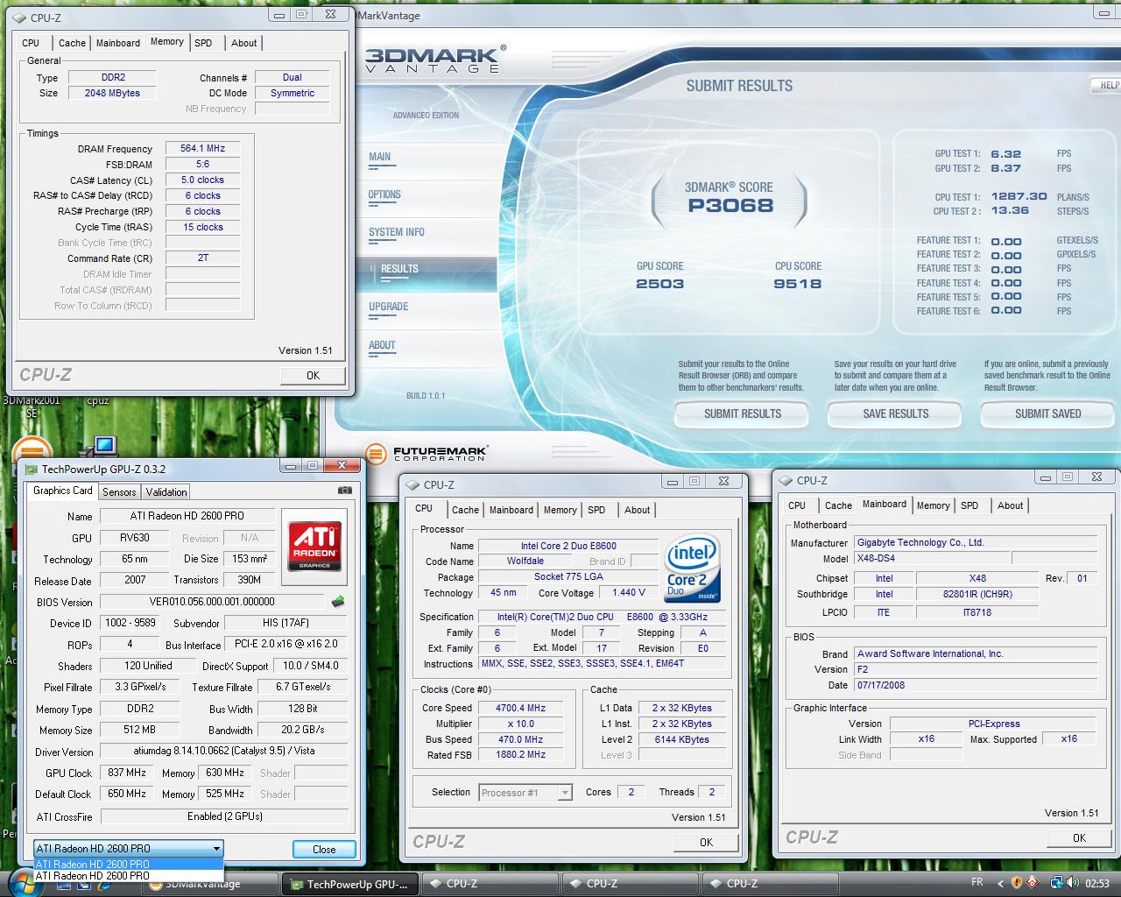Go to OPTIONS in 3DMark Vantage
This screenshot has height=897, width=1121.
coord(384,194)
